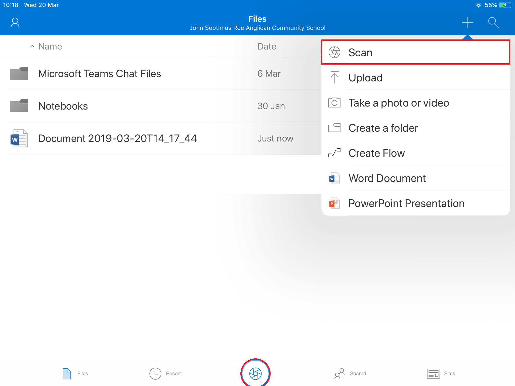
Task: Switch to the Files tab label
Action: (x=82, y=373)
